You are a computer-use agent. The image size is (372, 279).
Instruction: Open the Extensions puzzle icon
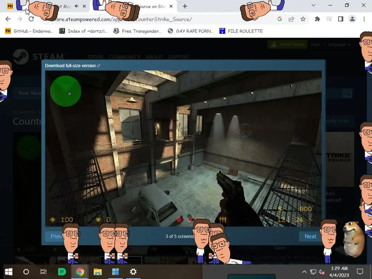coord(317,19)
